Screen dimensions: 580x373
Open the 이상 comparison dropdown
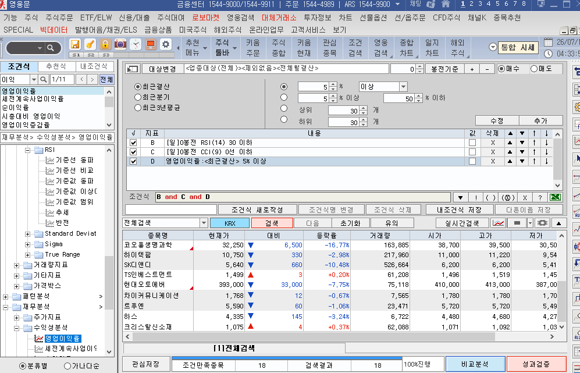point(403,87)
